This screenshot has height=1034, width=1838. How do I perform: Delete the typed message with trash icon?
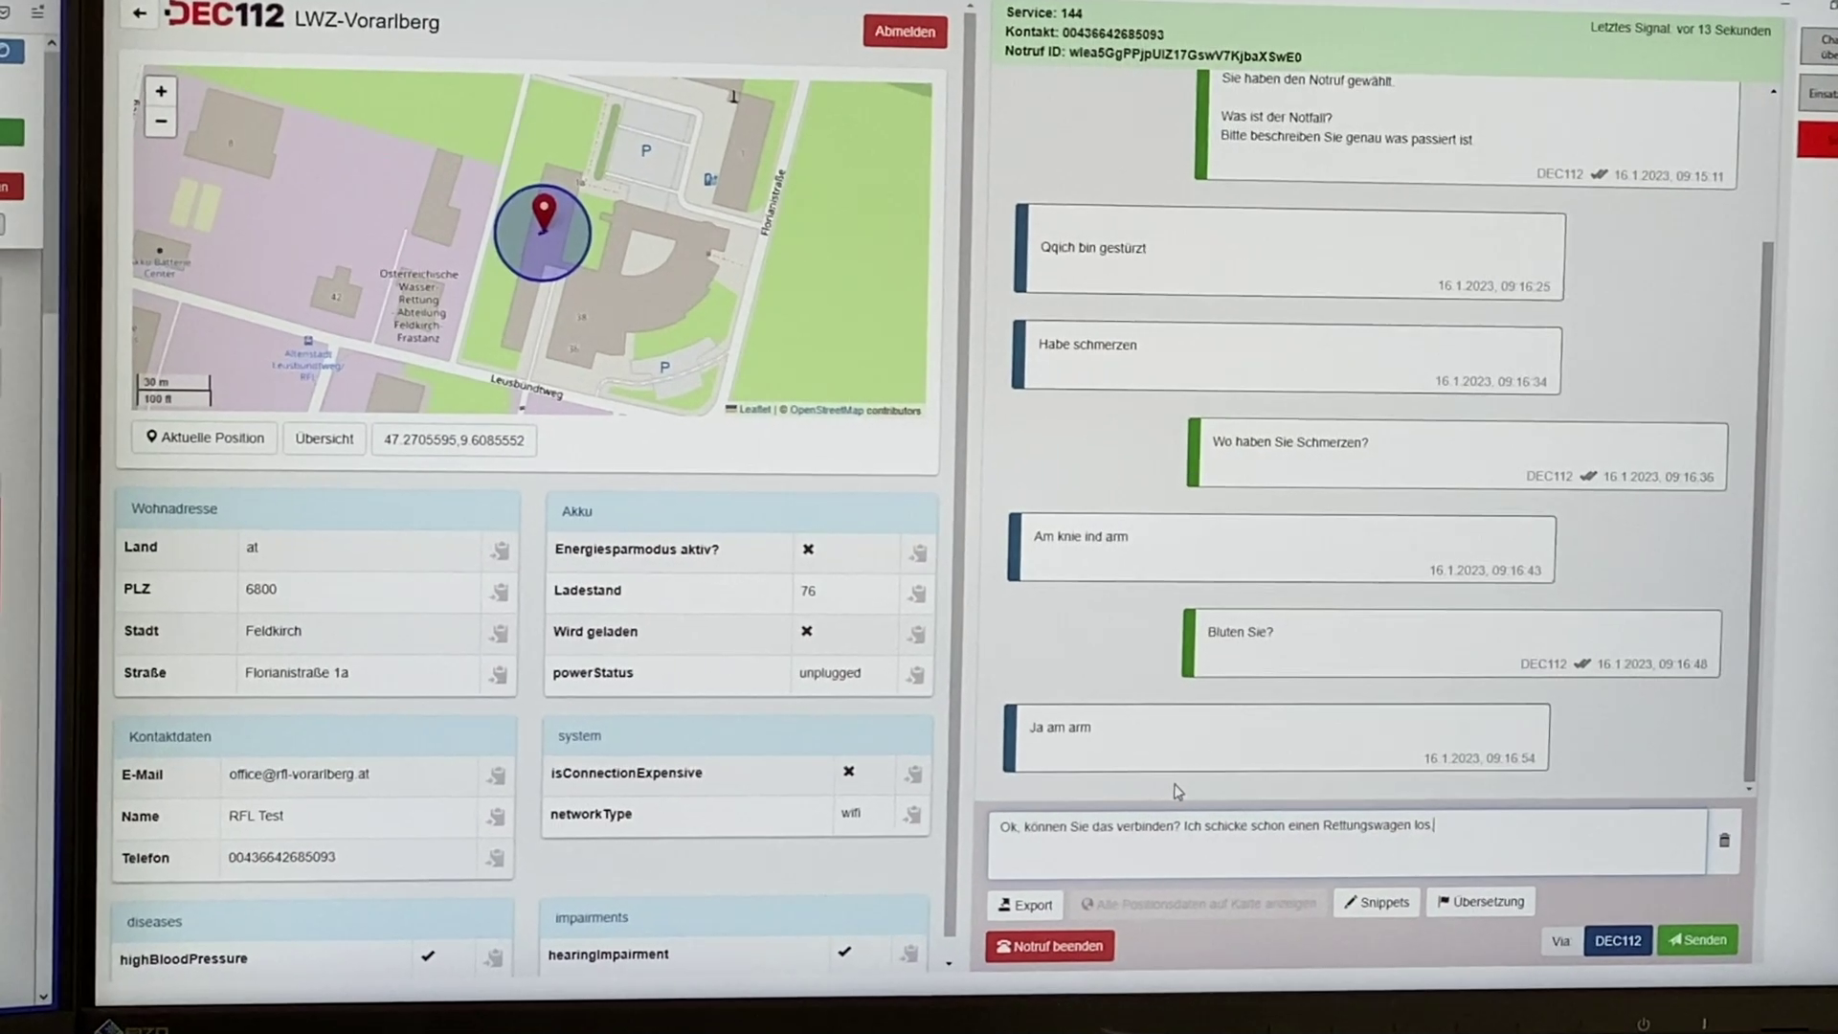1724,841
